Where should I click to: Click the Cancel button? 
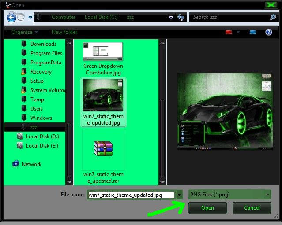click(x=252, y=208)
